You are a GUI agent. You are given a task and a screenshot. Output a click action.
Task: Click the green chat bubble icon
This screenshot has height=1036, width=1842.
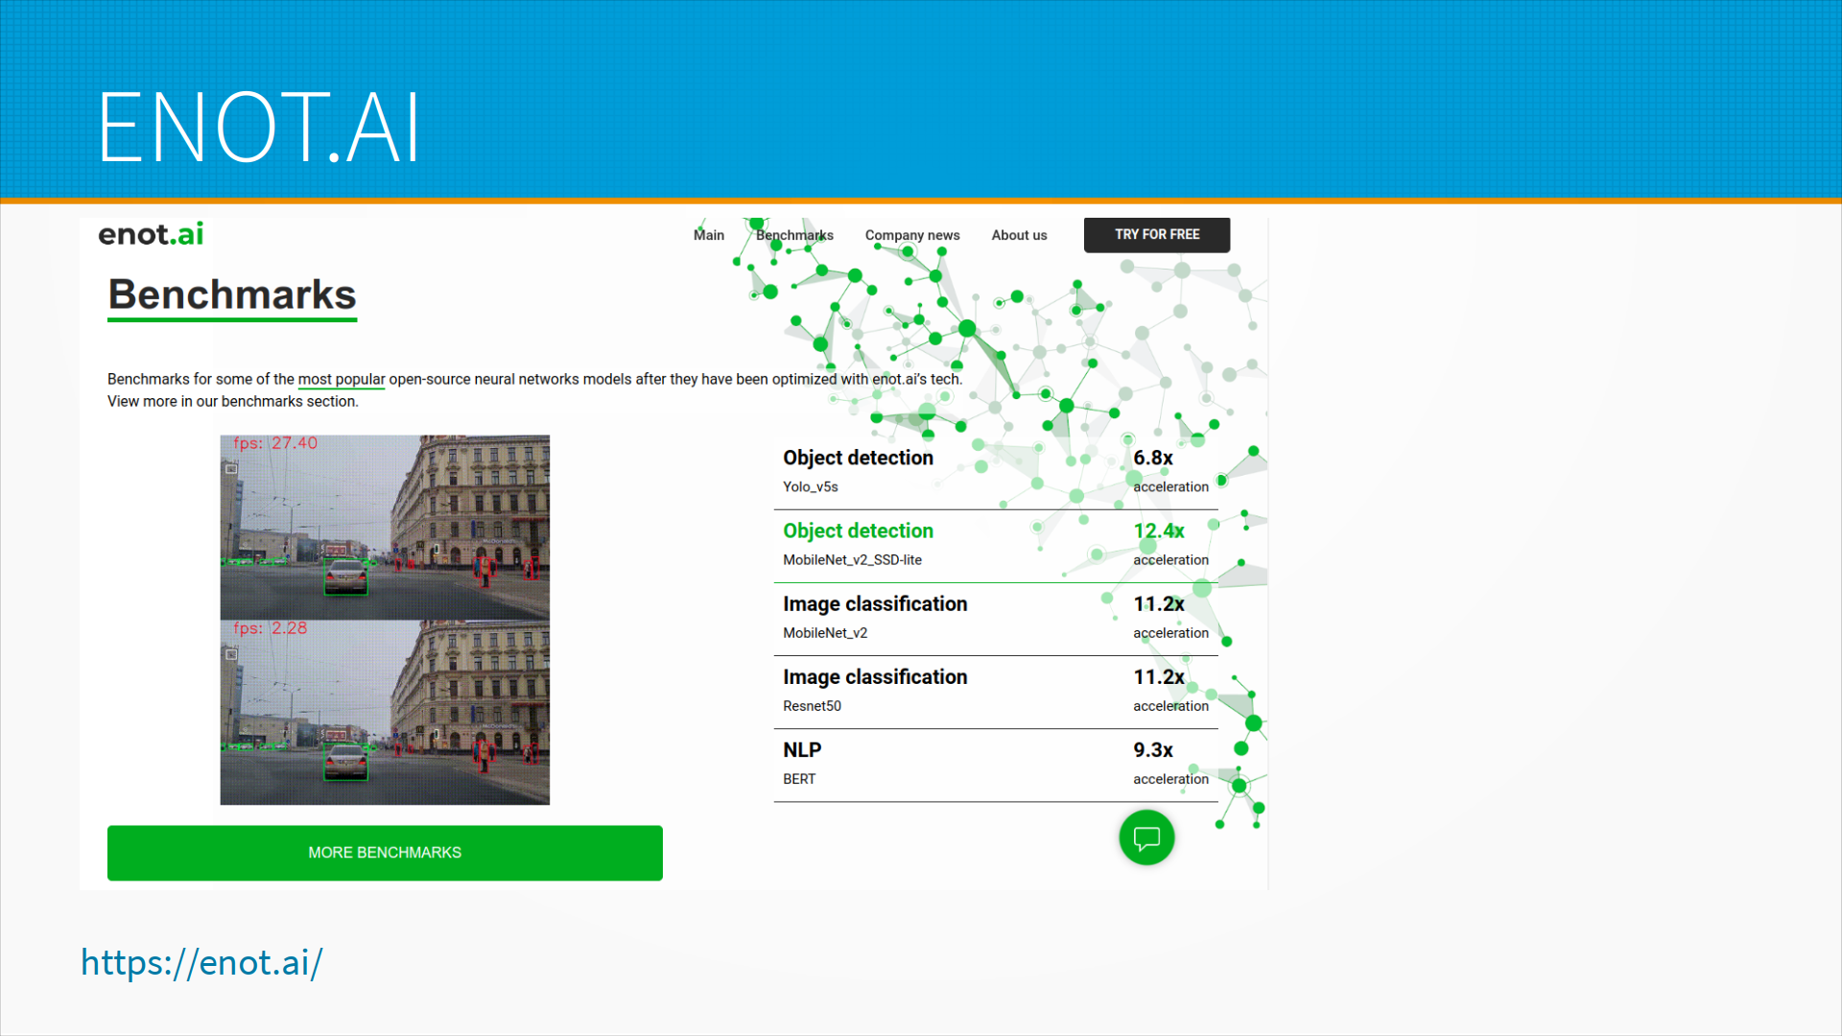coord(1146,837)
